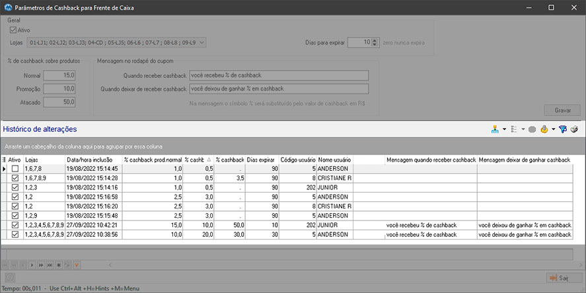Image resolution: width=586 pixels, height=293 pixels.
Task: Toggle Ativo checkbox for row 1,6,7,8,9
Action: point(15,178)
